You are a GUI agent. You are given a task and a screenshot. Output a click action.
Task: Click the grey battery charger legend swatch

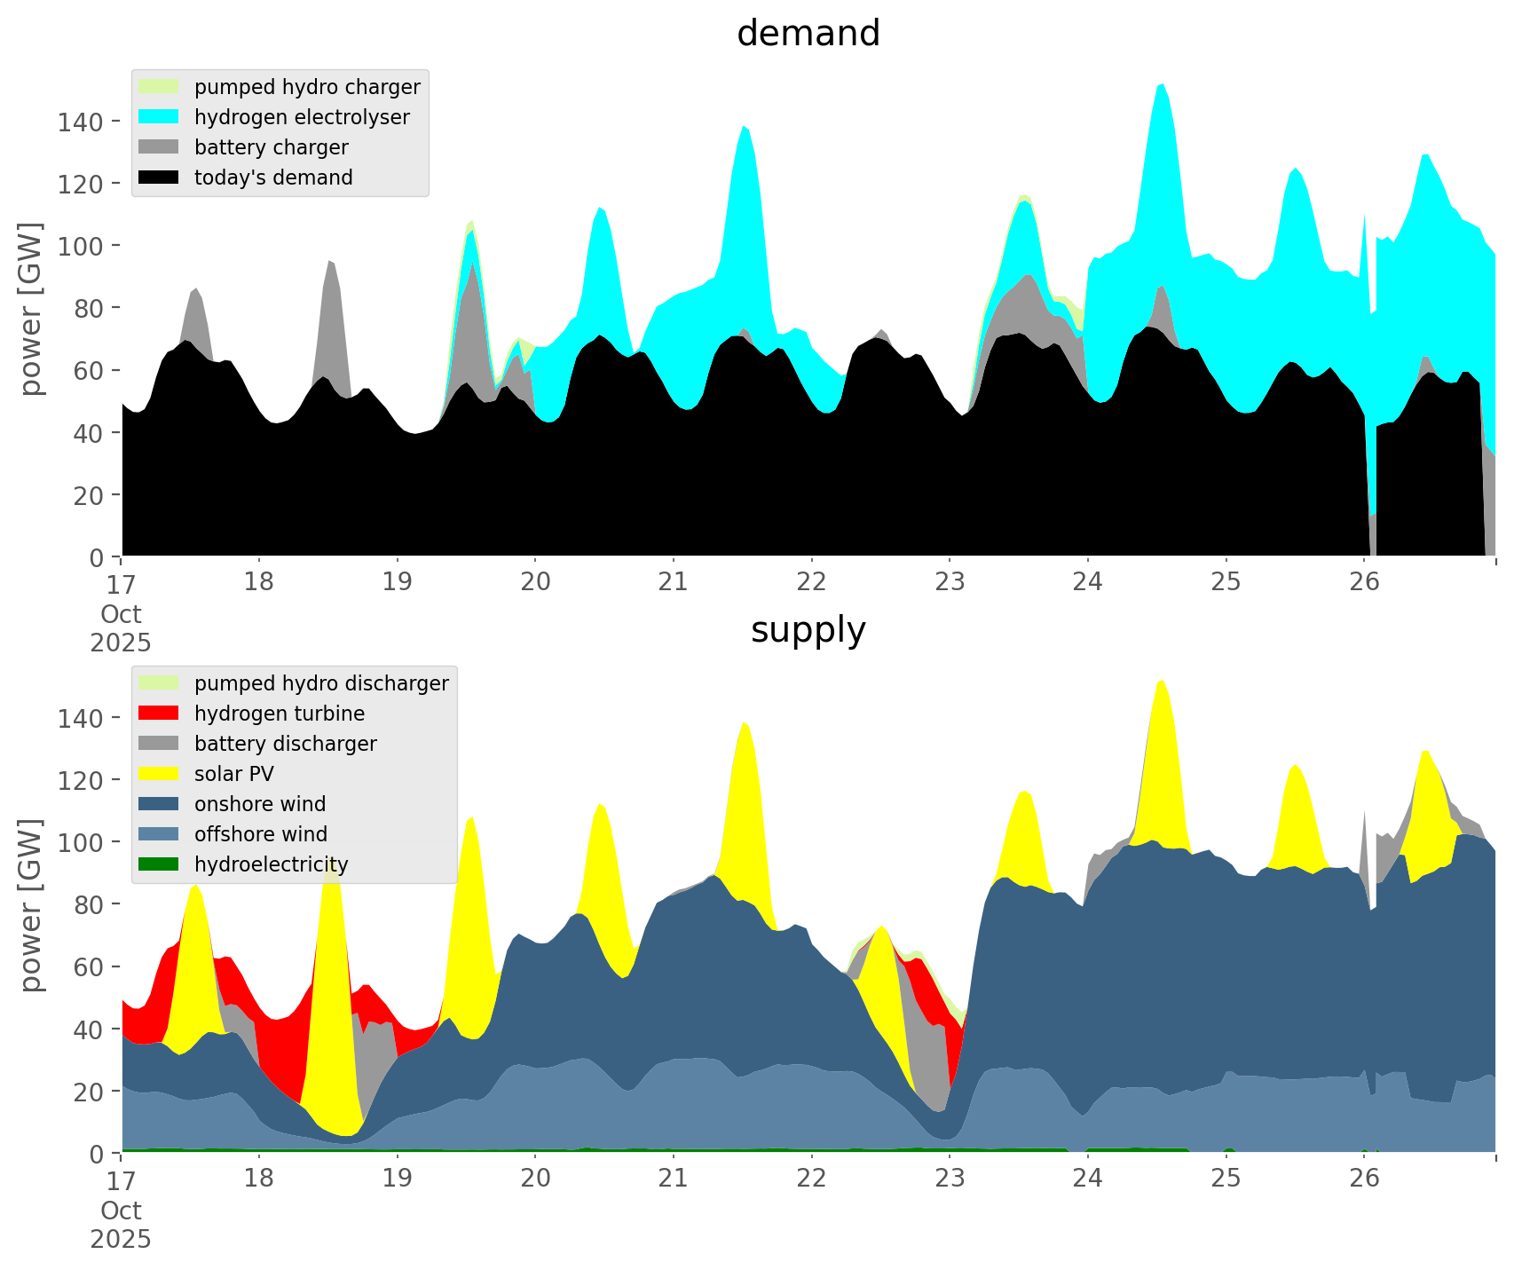click(x=159, y=147)
